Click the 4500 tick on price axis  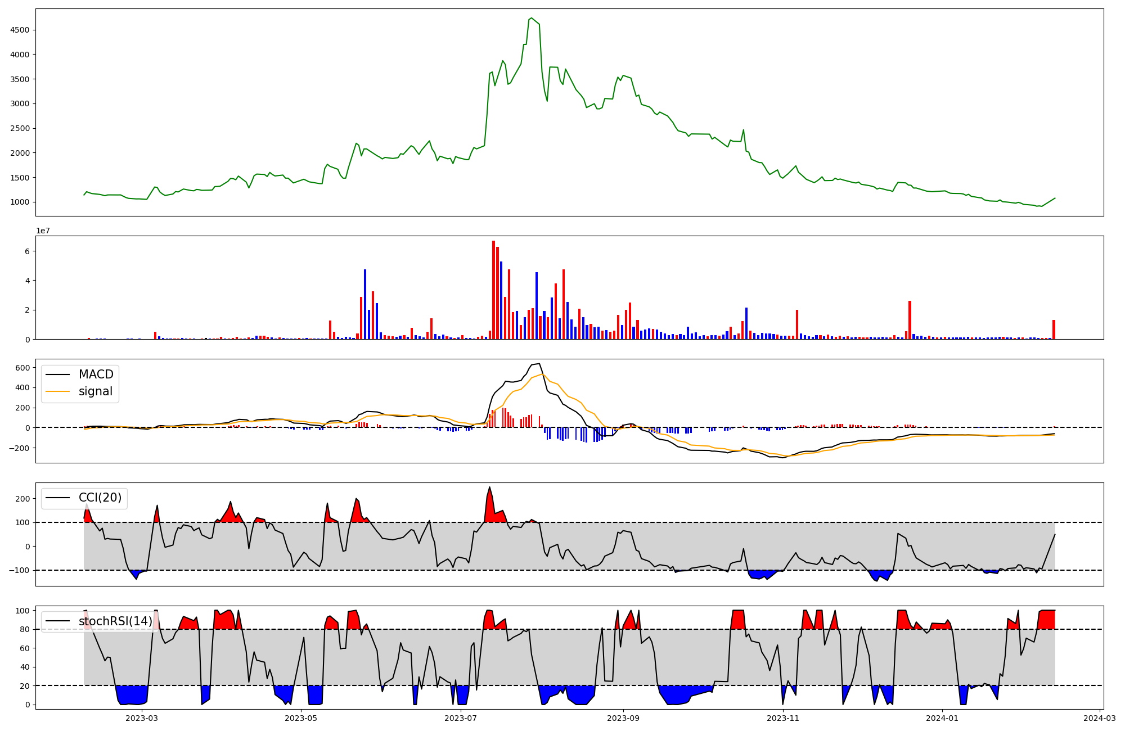20,30
